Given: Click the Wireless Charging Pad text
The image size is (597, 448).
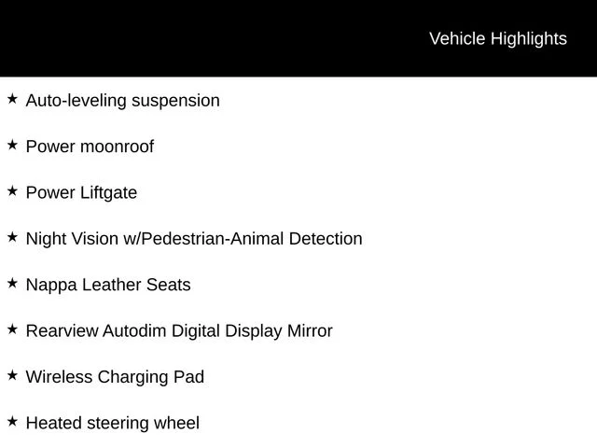Looking at the screenshot, I should tap(115, 377).
